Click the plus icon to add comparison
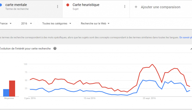 tap(136, 7)
